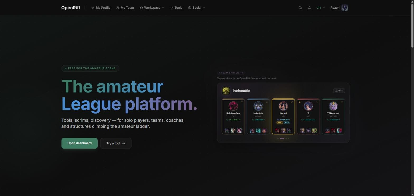Click the Ryzeri profile avatar
This screenshot has width=414, height=196.
345,8
